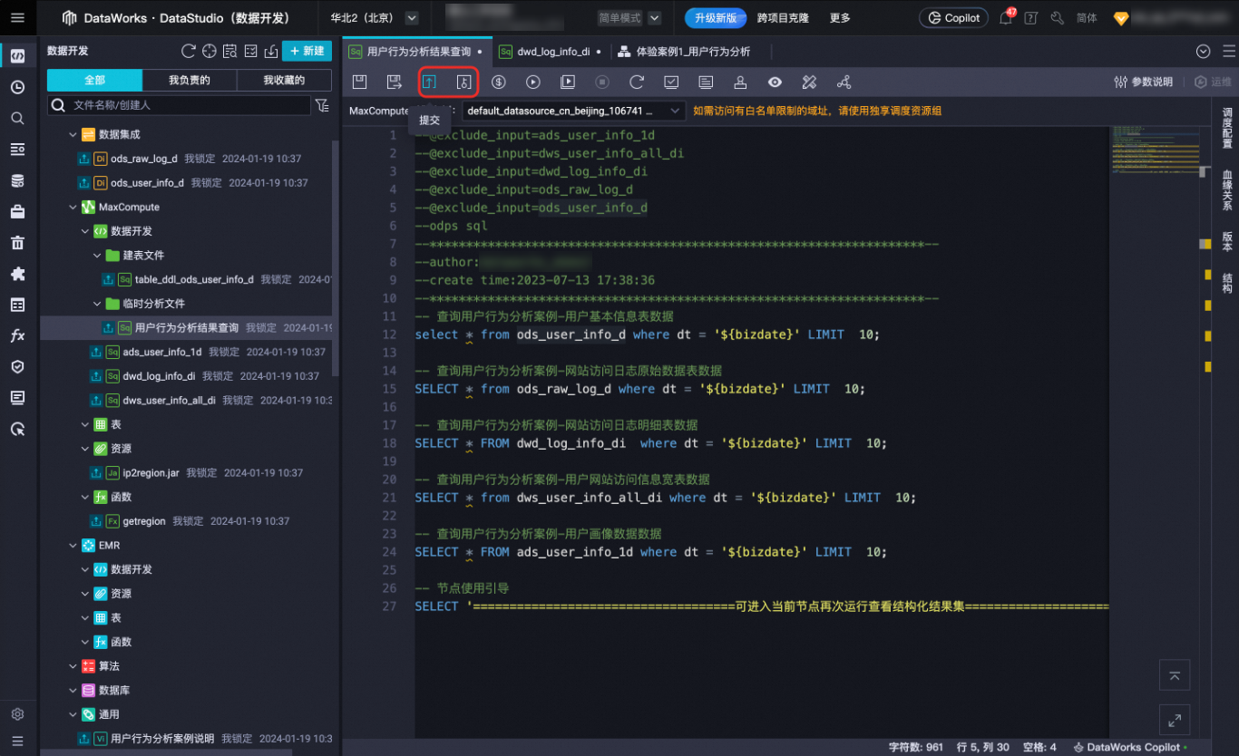
Task: Open the Copilot button
Action: click(953, 17)
